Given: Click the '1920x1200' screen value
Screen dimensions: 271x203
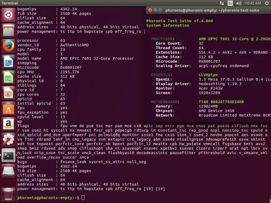Looking at the screenshot, I should coord(209,93).
